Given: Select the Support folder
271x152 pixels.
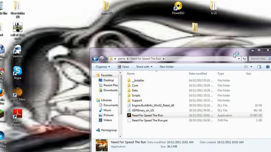Looking at the screenshot, I should (x=137, y=100).
